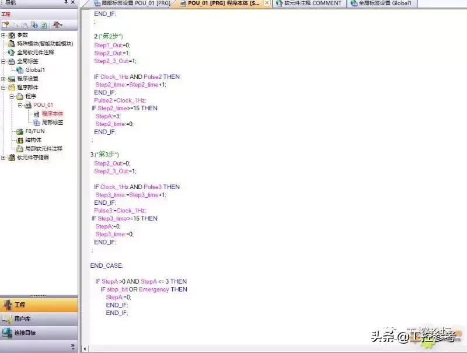Click the new item icon in navigation toolbar
Viewport: 467px width, 353px height.
pyautogui.click(x=5, y=25)
